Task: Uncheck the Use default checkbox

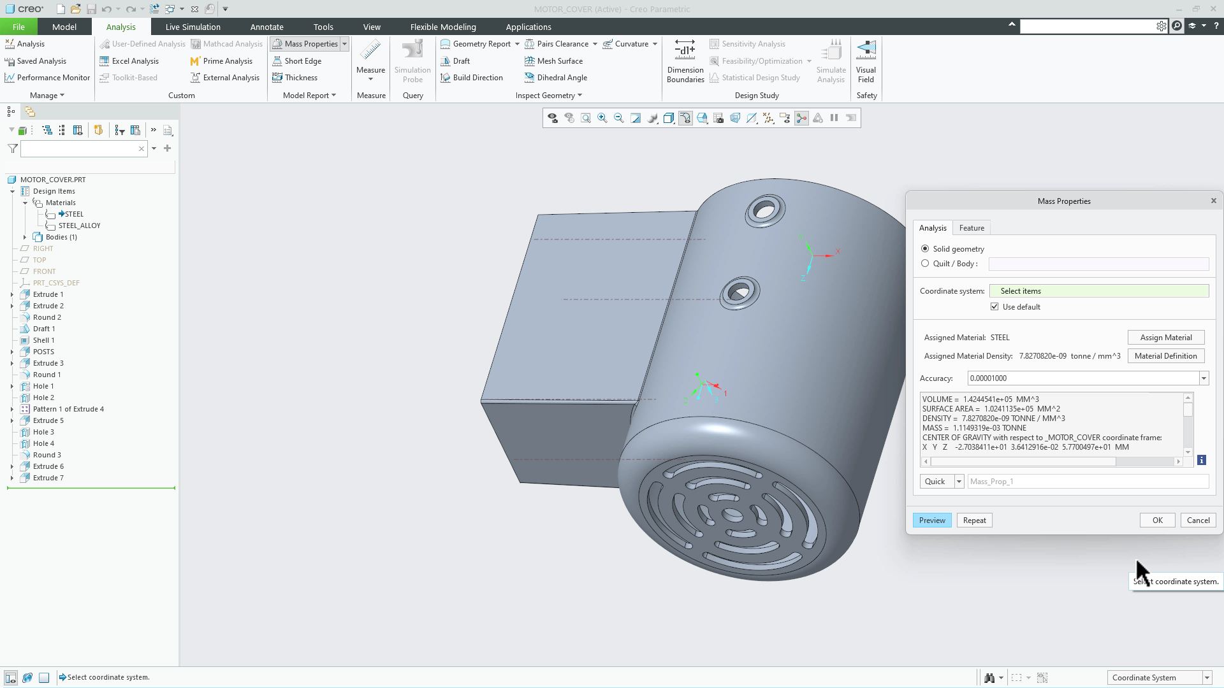Action: pyautogui.click(x=994, y=306)
